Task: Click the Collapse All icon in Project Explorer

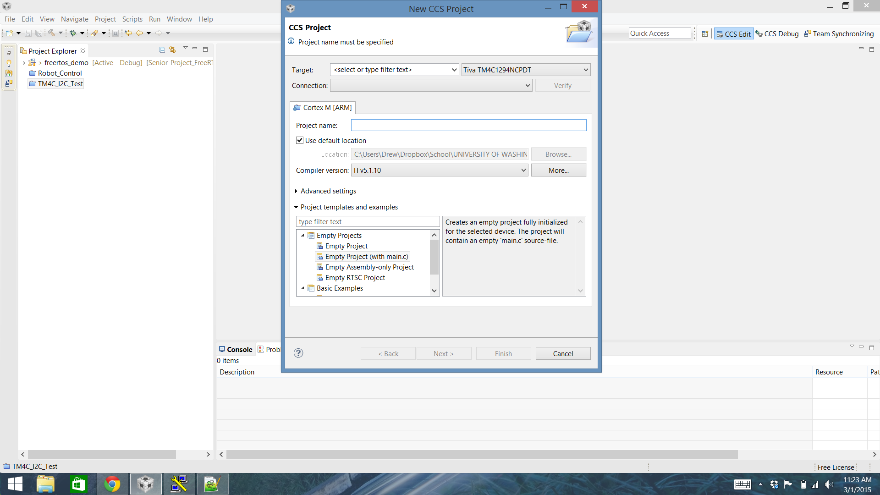Action: tap(162, 49)
